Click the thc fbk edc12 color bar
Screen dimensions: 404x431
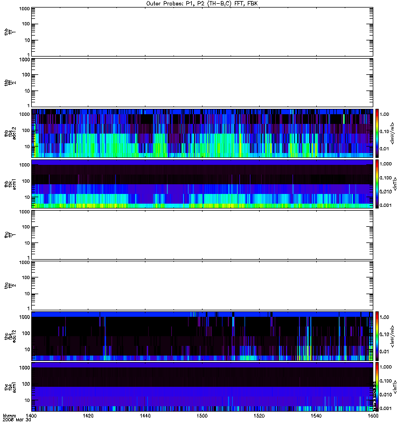click(x=377, y=336)
